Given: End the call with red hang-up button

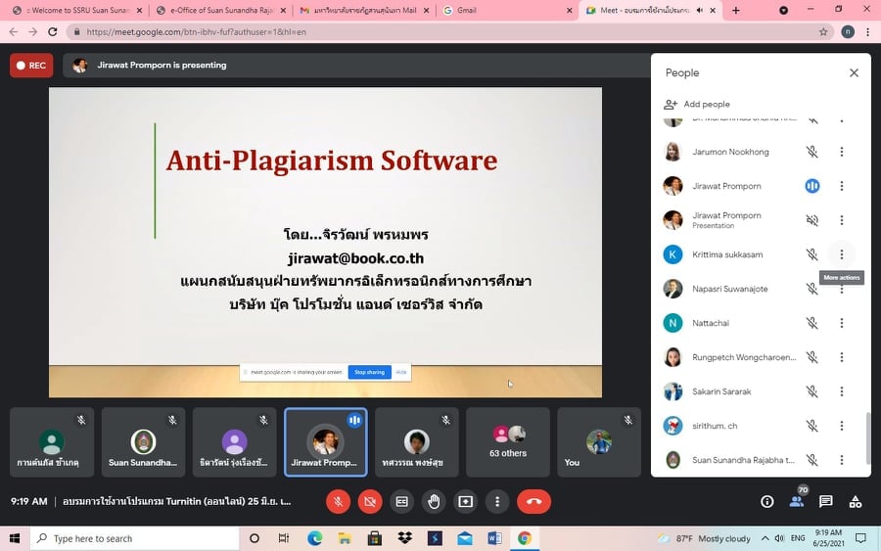Looking at the screenshot, I should [533, 501].
